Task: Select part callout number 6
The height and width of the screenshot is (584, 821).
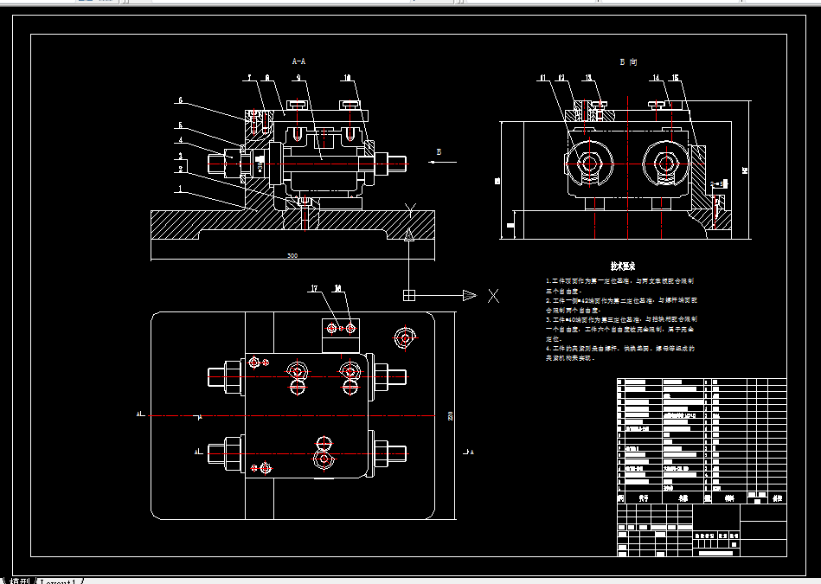Action: coord(181,100)
